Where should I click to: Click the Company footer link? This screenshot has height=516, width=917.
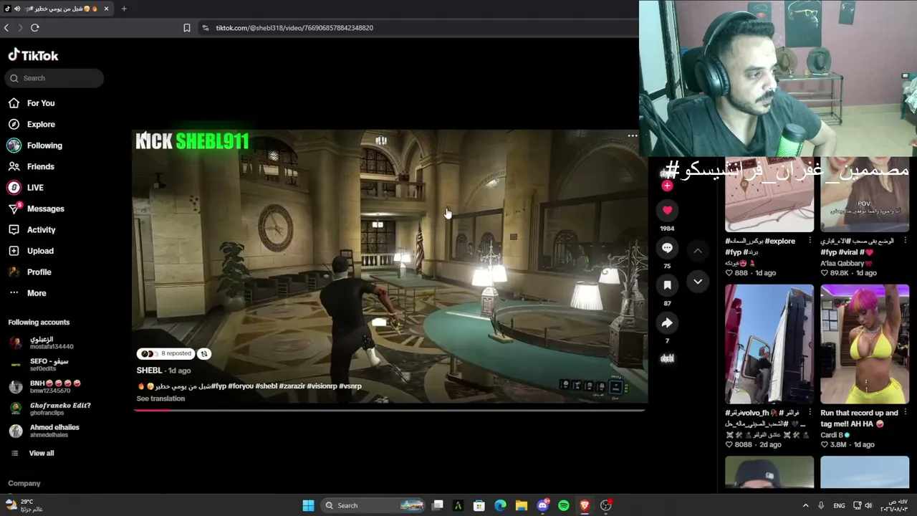tap(24, 484)
